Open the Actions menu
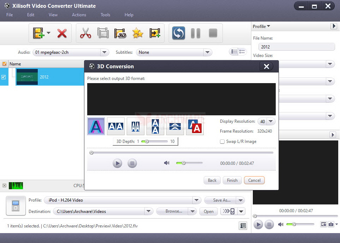 tap(79, 15)
